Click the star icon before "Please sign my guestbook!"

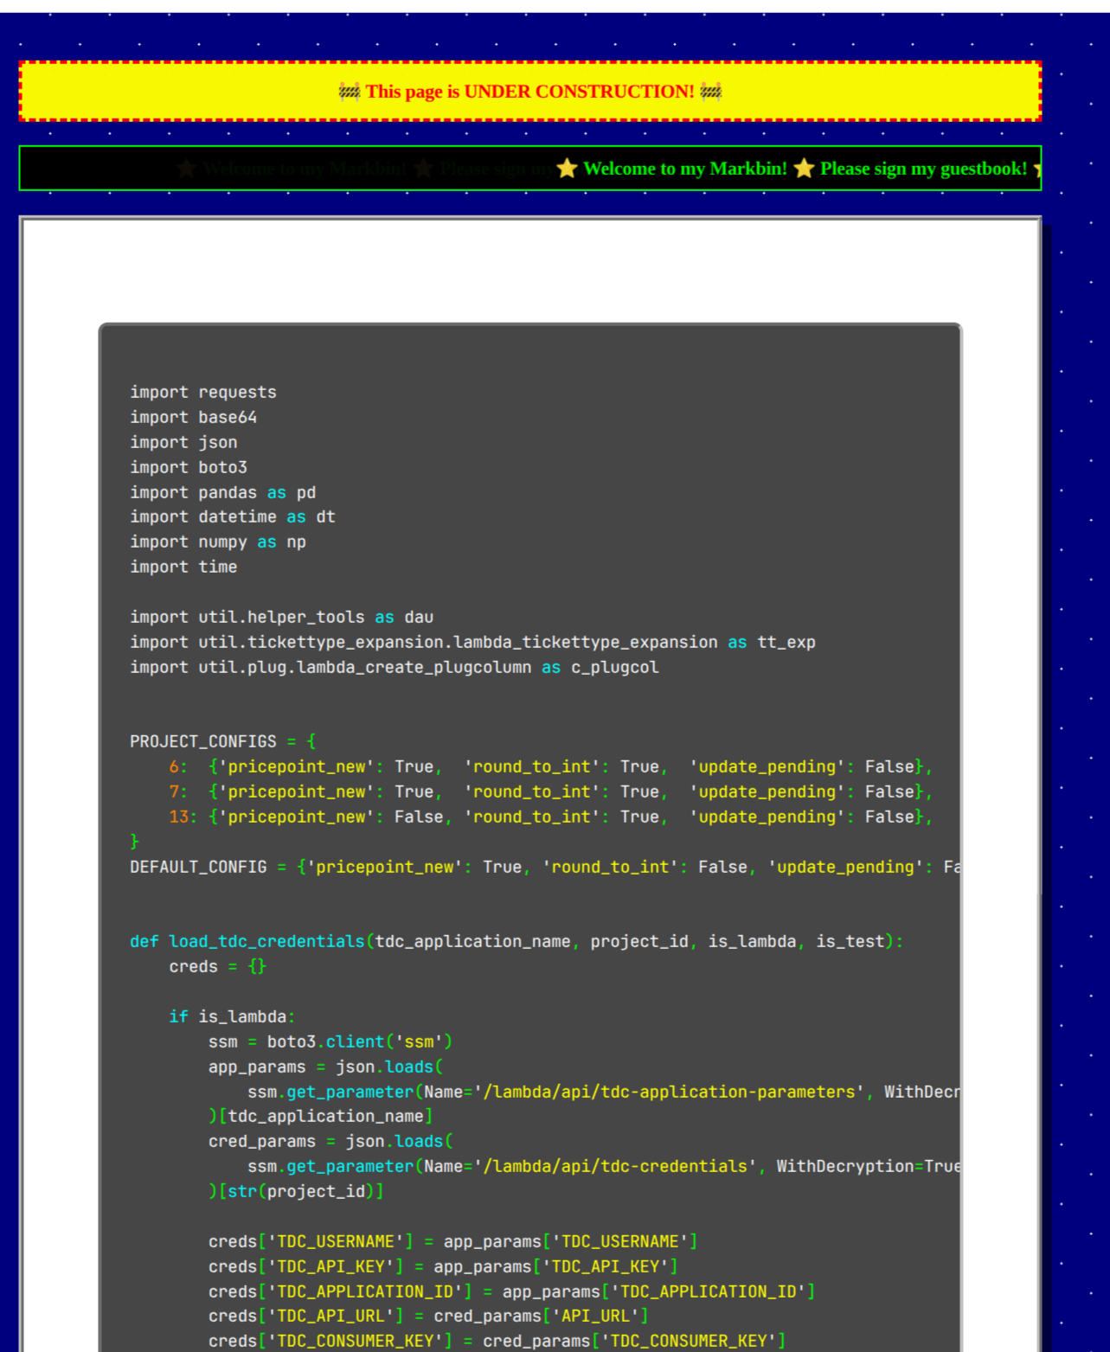click(x=804, y=169)
